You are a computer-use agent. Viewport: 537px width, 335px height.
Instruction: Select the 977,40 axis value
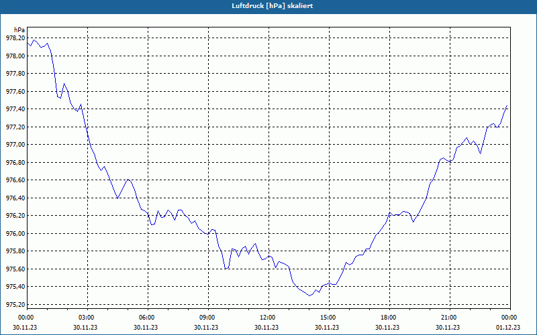click(x=15, y=109)
